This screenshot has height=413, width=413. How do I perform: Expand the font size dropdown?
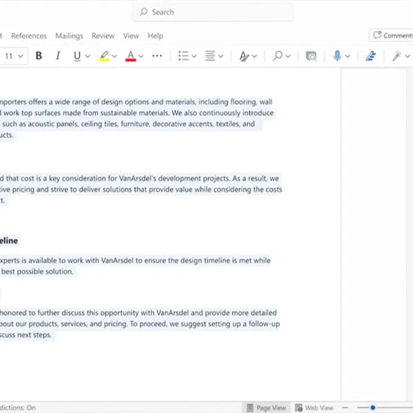[21, 56]
